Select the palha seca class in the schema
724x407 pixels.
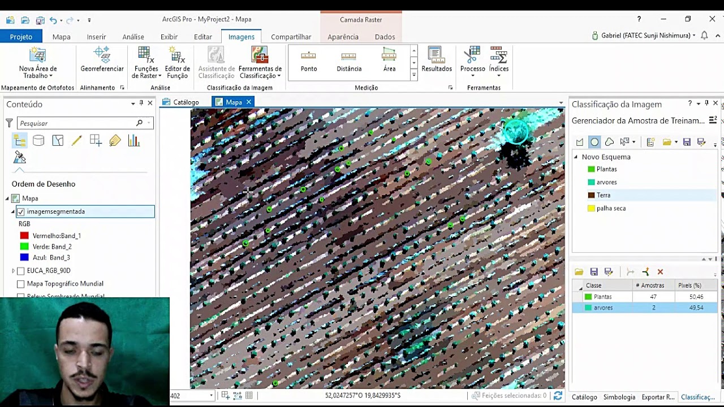[611, 208]
